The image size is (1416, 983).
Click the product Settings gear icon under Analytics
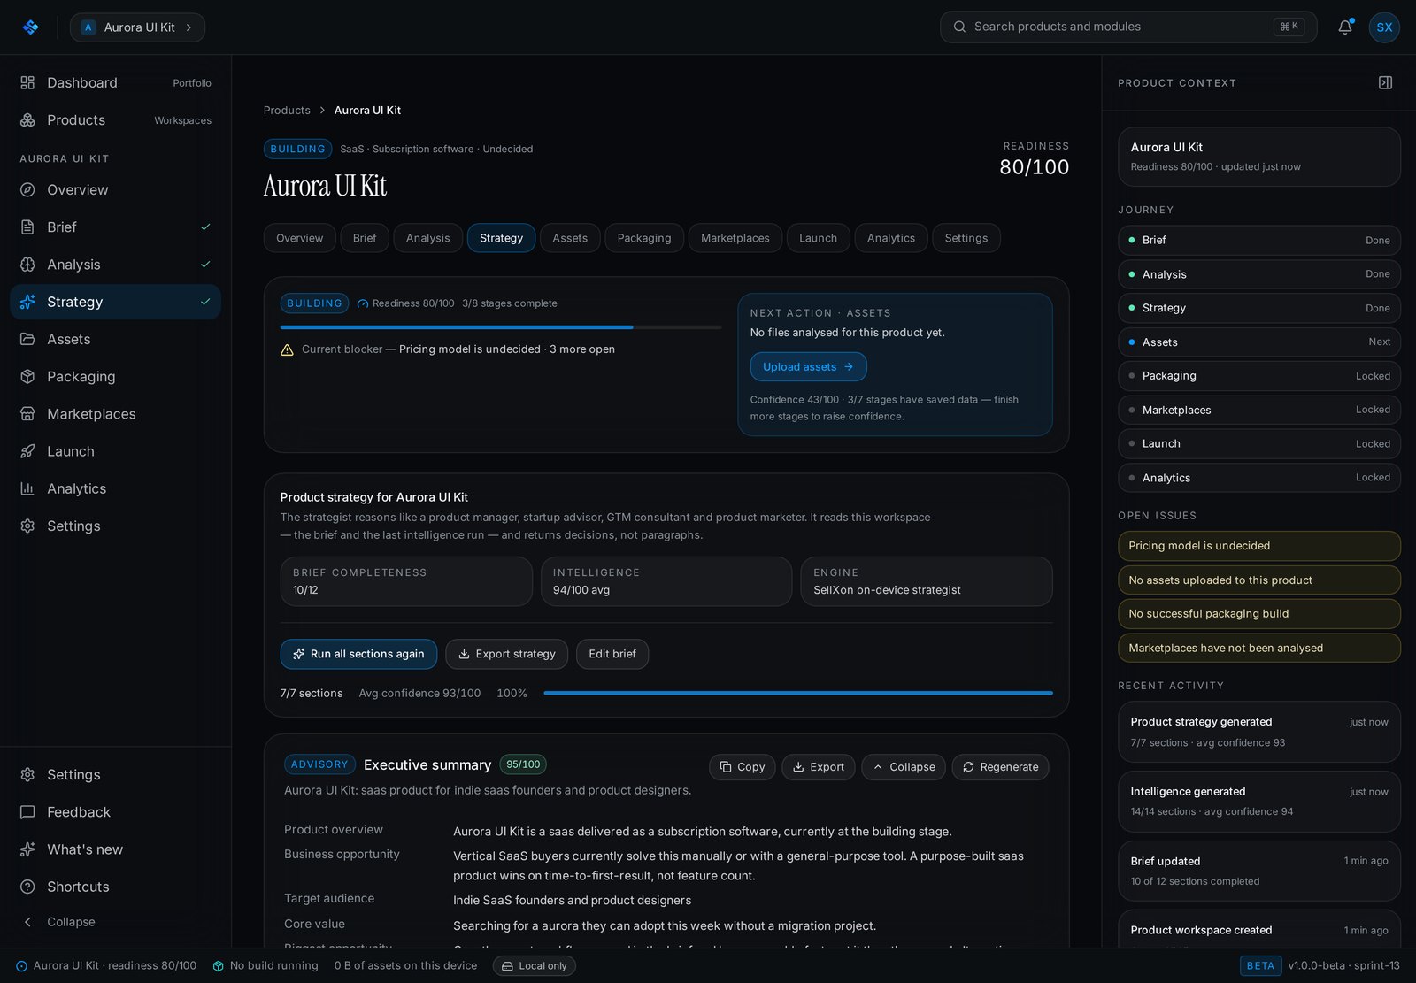[x=27, y=526]
